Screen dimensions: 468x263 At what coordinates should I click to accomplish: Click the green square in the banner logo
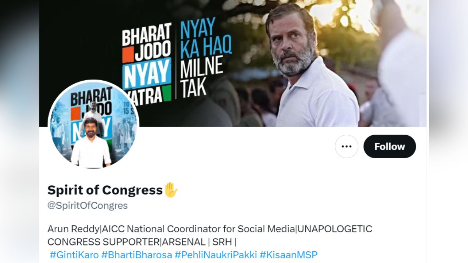(x=167, y=94)
